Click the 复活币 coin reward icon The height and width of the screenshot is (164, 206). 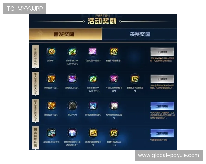pos(51,51)
